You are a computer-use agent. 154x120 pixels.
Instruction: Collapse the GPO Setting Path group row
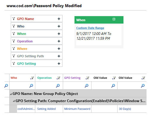tap(14, 101)
